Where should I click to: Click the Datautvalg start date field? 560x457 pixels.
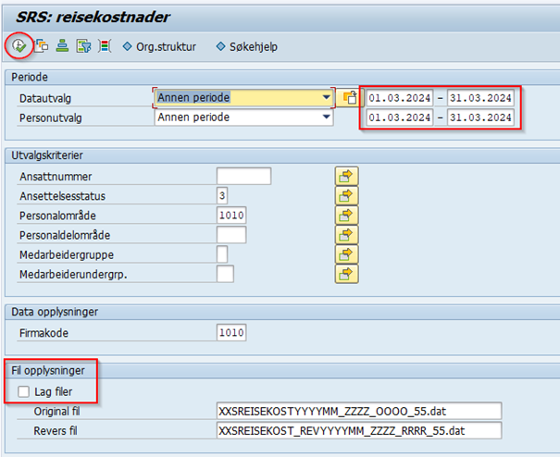click(x=399, y=98)
